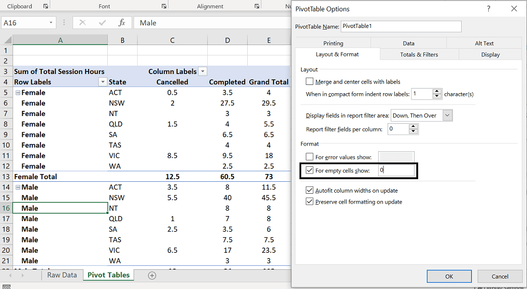Click the Cancelled column header cell
This screenshot has height=289, width=527.
tap(172, 82)
